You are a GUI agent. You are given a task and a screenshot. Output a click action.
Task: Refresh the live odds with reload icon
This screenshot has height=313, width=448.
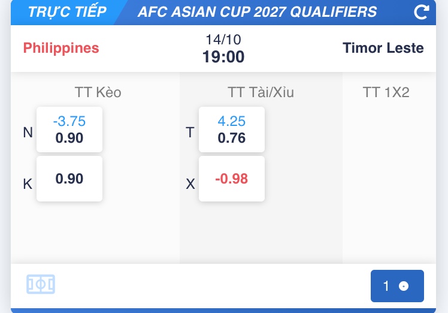pyautogui.click(x=422, y=12)
